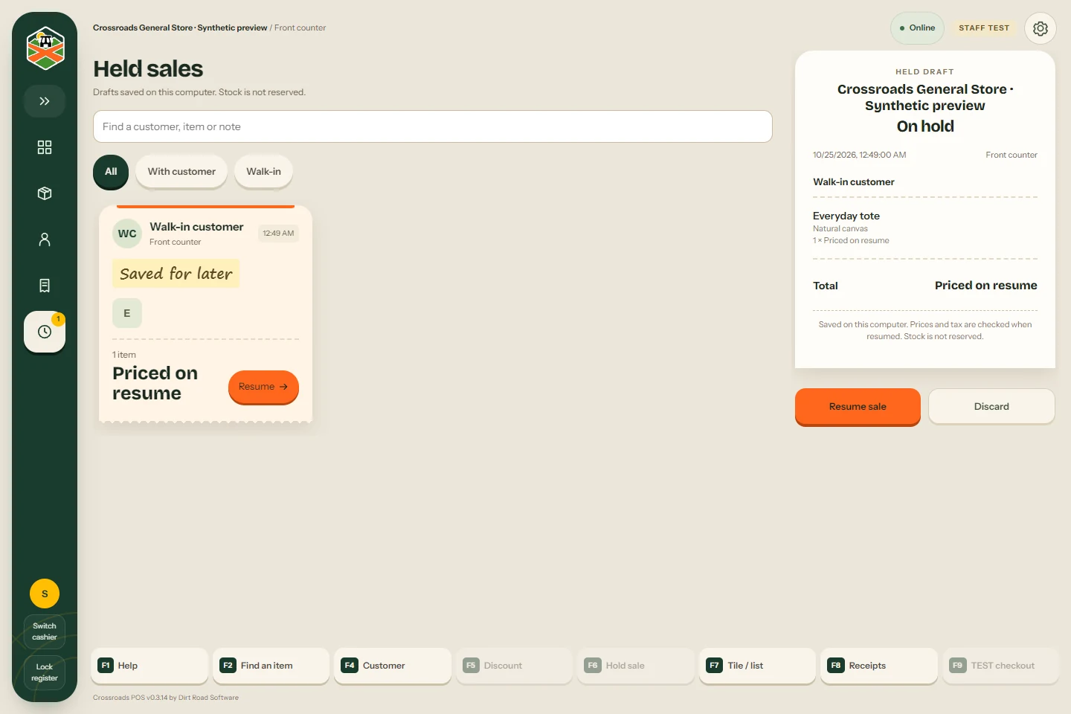This screenshot has height=714, width=1071.
Task: Open Receipts with the F8 button
Action: 879,666
